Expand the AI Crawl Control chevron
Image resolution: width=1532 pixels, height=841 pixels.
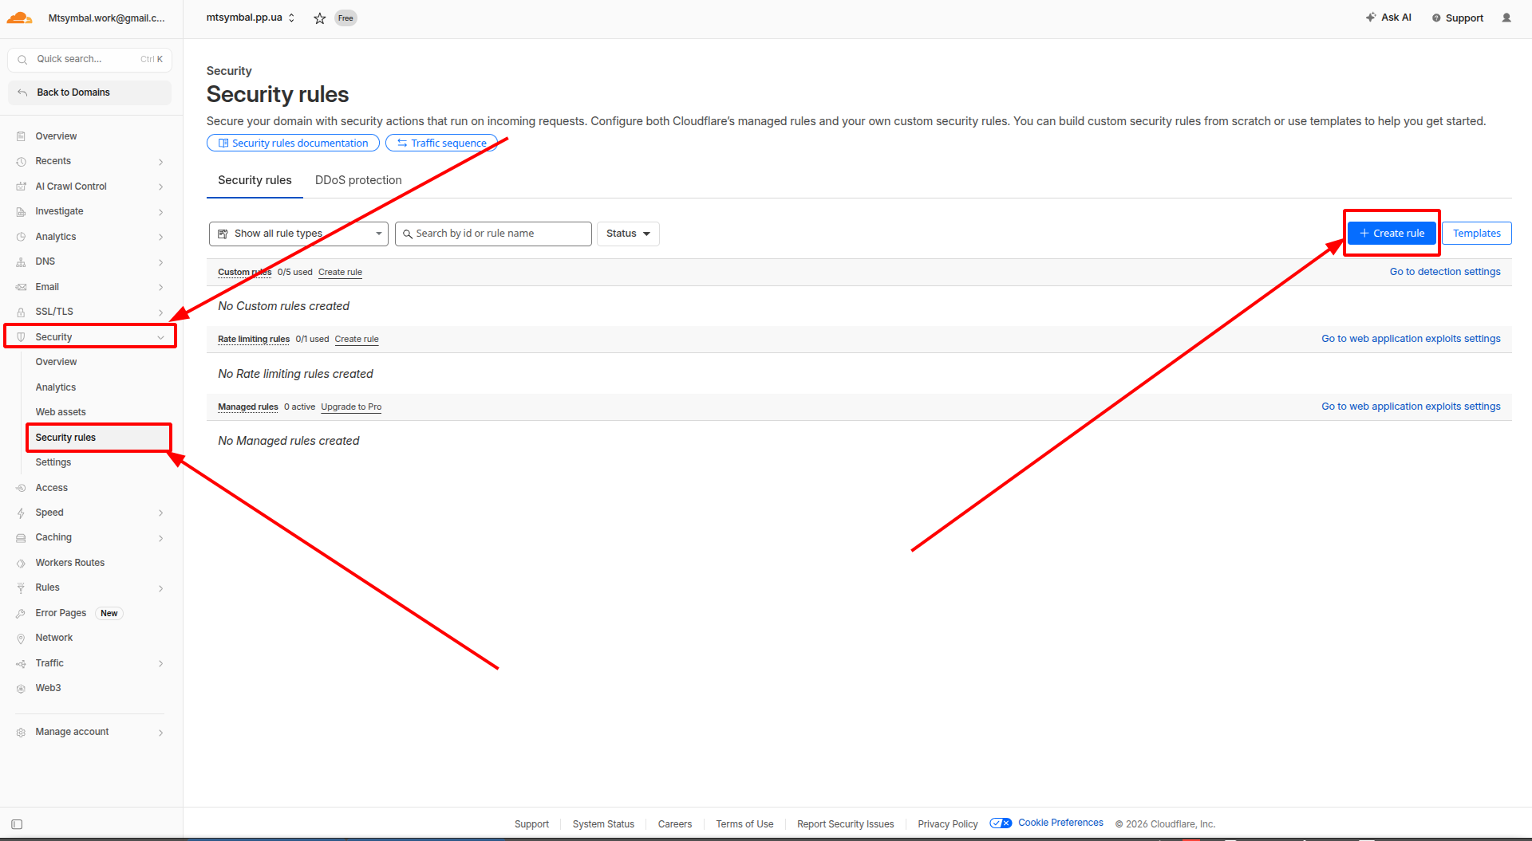tap(161, 187)
